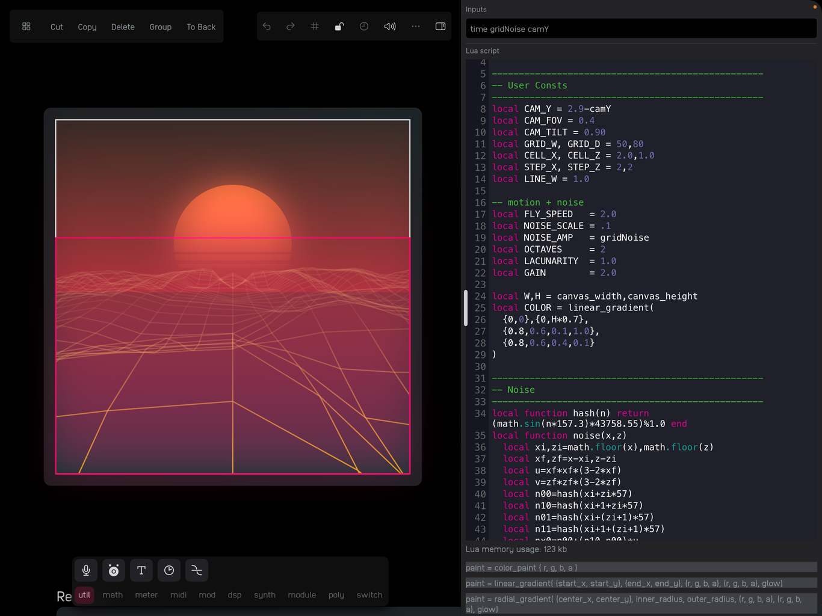Select the microphone object in the util palette
The height and width of the screenshot is (616, 822).
tap(85, 570)
